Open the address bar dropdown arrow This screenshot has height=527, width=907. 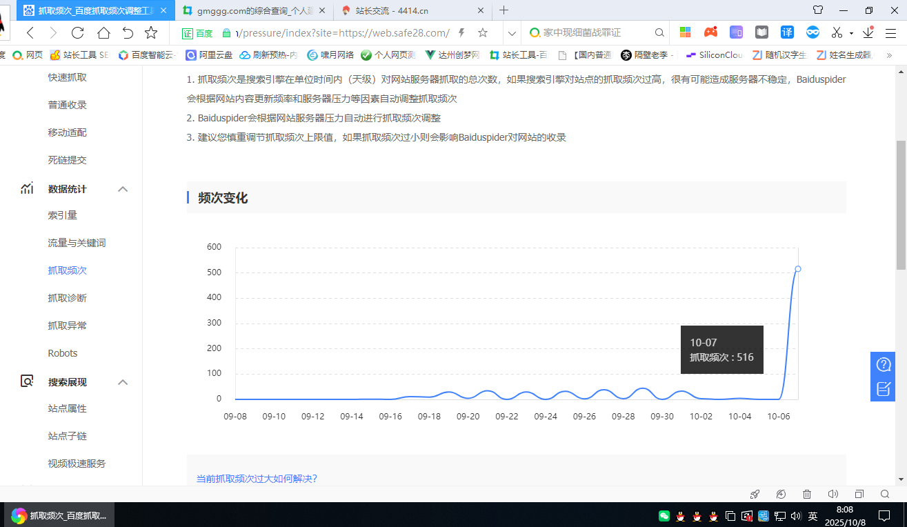[x=511, y=33]
